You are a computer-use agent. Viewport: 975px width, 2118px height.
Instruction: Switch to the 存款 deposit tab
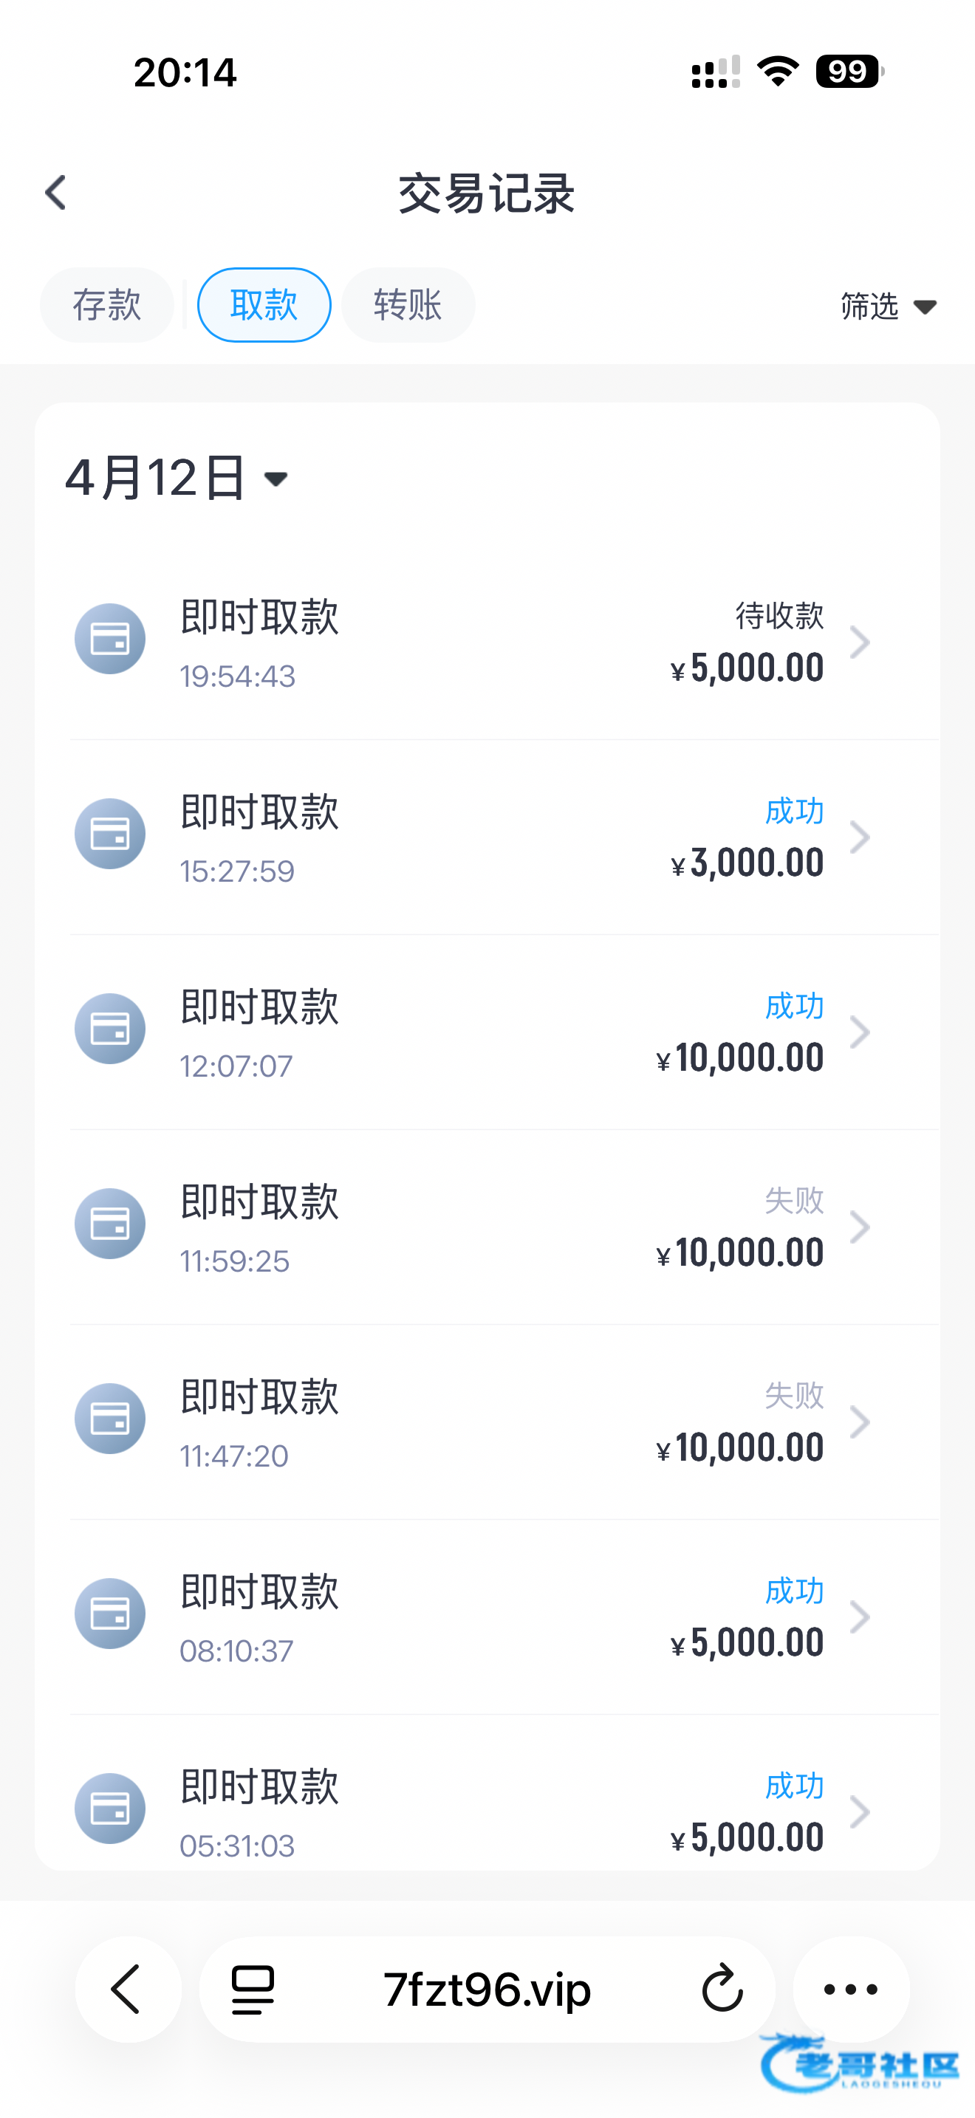[x=107, y=305]
